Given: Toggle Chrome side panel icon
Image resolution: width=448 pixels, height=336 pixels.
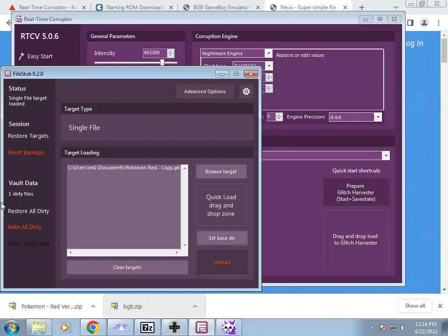Looking at the screenshot, I should click(410, 23).
